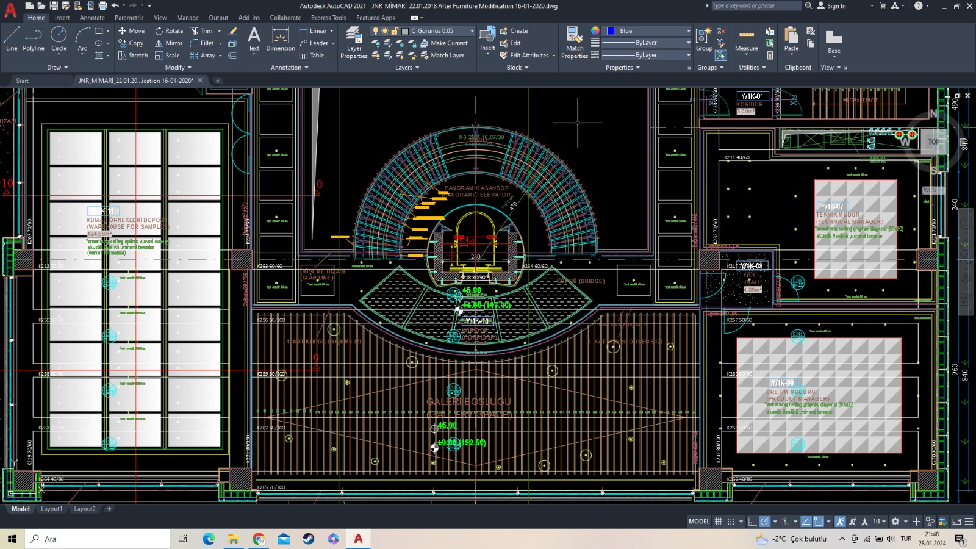Select the Measure utility
This screenshot has height=549, width=976.
(746, 40)
